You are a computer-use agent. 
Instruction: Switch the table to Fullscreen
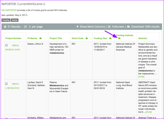118,27
